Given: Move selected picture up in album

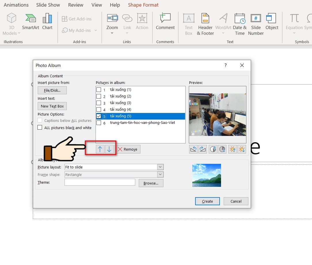Looking at the screenshot, I should click(x=100, y=149).
